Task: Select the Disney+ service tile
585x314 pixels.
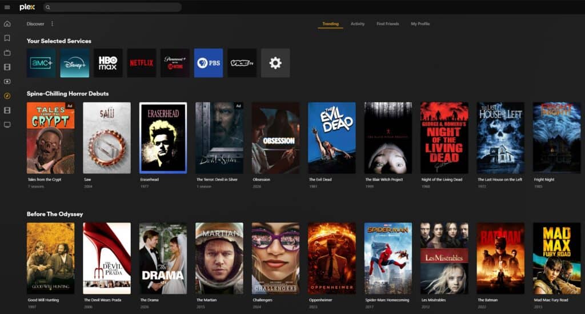Action: (x=75, y=63)
